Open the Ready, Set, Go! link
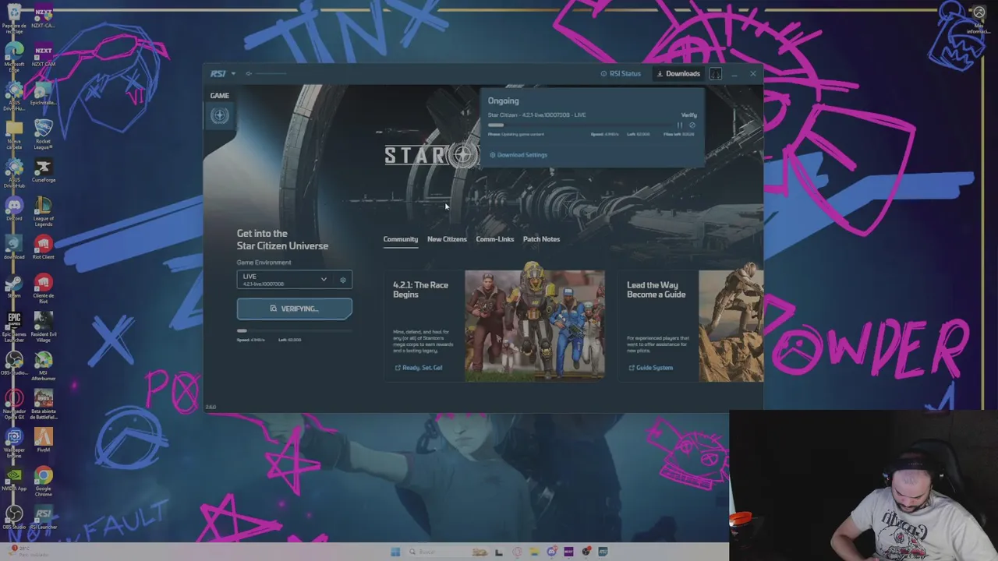Image resolution: width=998 pixels, height=561 pixels. point(419,368)
